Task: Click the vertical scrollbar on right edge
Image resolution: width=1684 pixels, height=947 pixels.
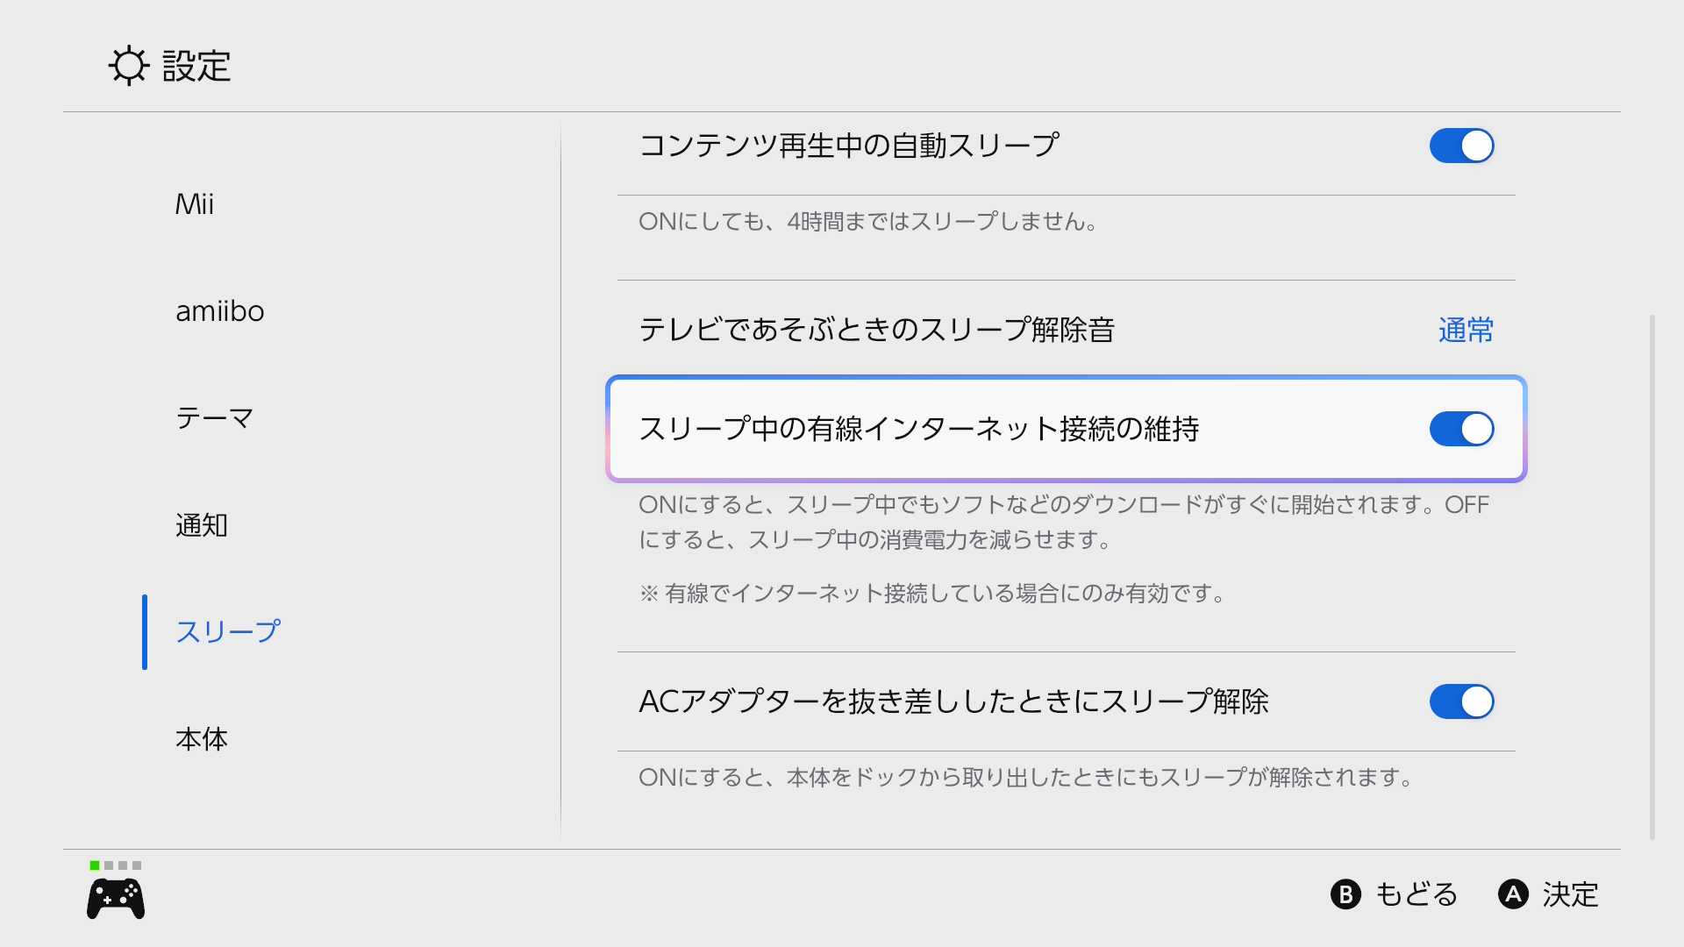Action: pos(1652,577)
